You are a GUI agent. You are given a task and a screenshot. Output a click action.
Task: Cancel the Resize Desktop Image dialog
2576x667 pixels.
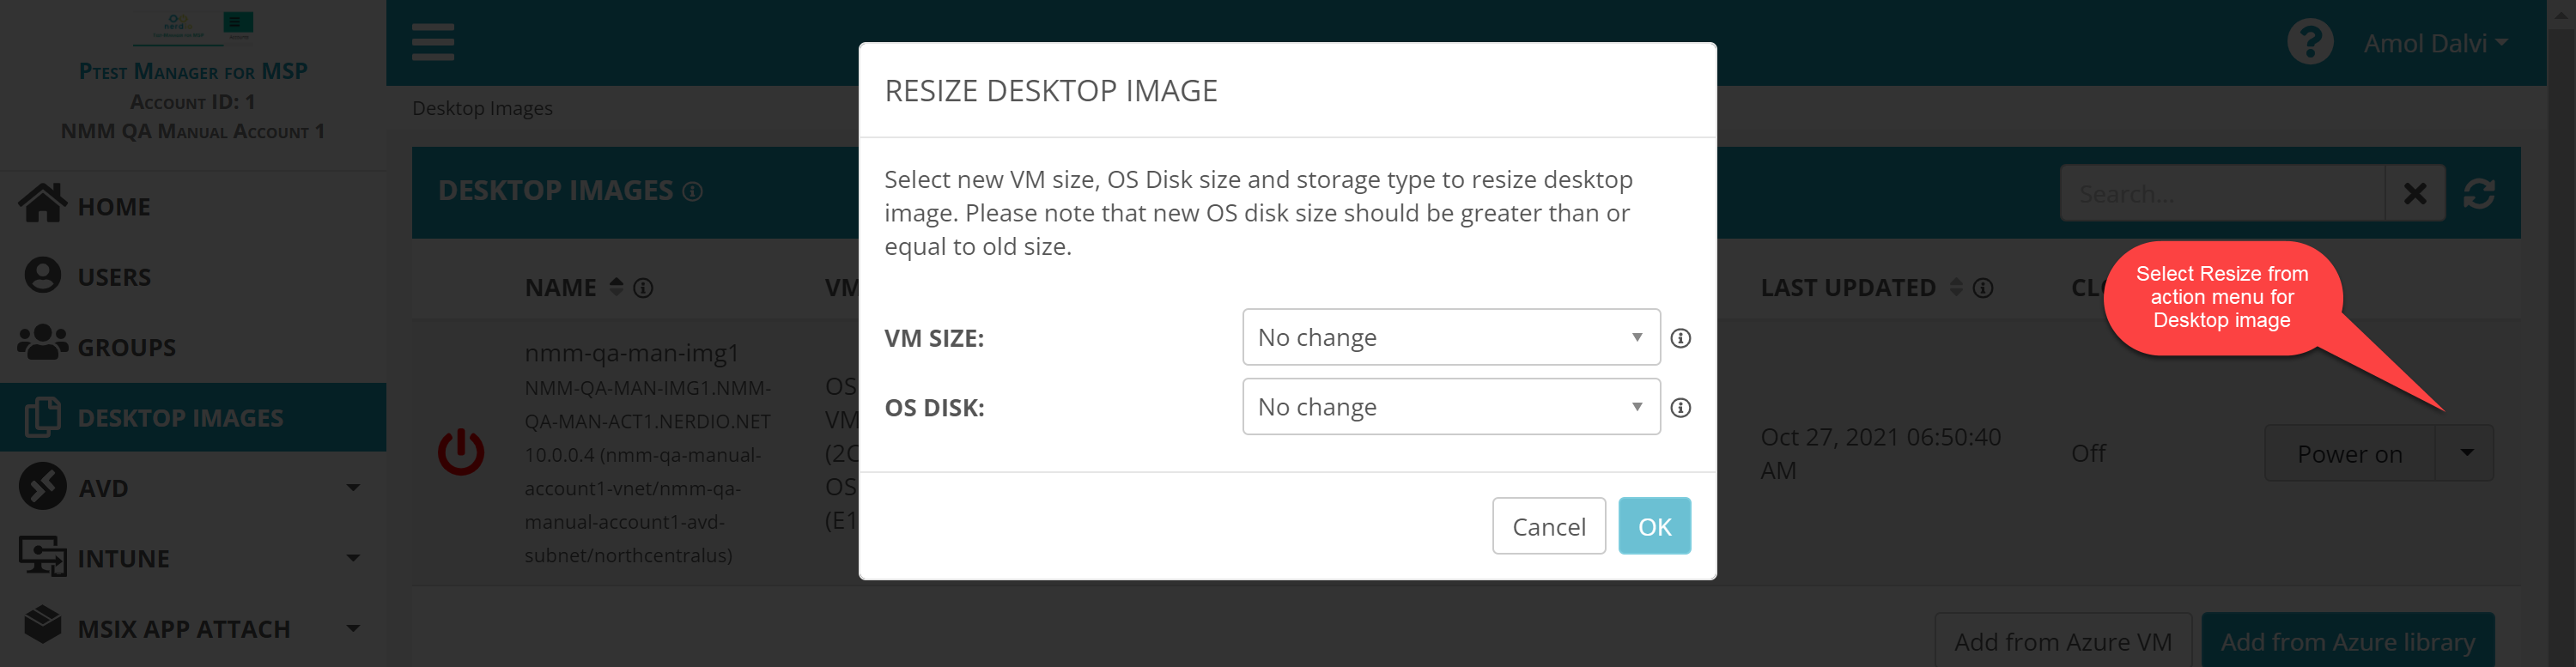tap(1548, 526)
